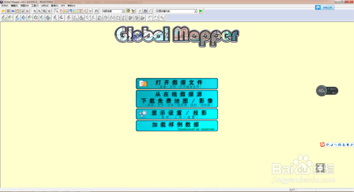Image resolution: width=354 pixels, height=192 pixels.
Task: Click 从在线数据源下载免费地图/影像 button
Action: 177,99
